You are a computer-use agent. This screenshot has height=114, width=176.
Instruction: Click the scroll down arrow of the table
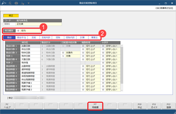tap(122, 90)
